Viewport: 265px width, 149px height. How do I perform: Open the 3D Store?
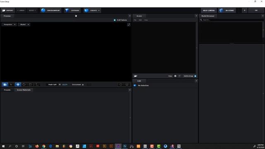click(227, 10)
